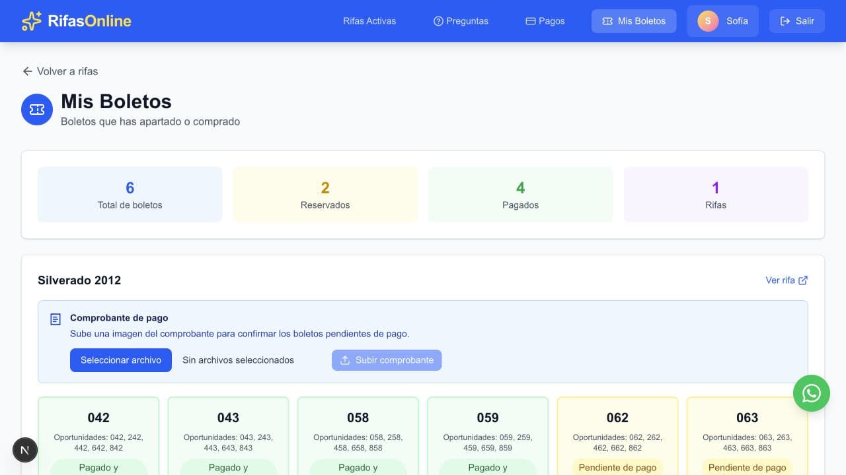This screenshot has height=475, width=846.
Task: Click the Pagados stat card
Action: [521, 195]
